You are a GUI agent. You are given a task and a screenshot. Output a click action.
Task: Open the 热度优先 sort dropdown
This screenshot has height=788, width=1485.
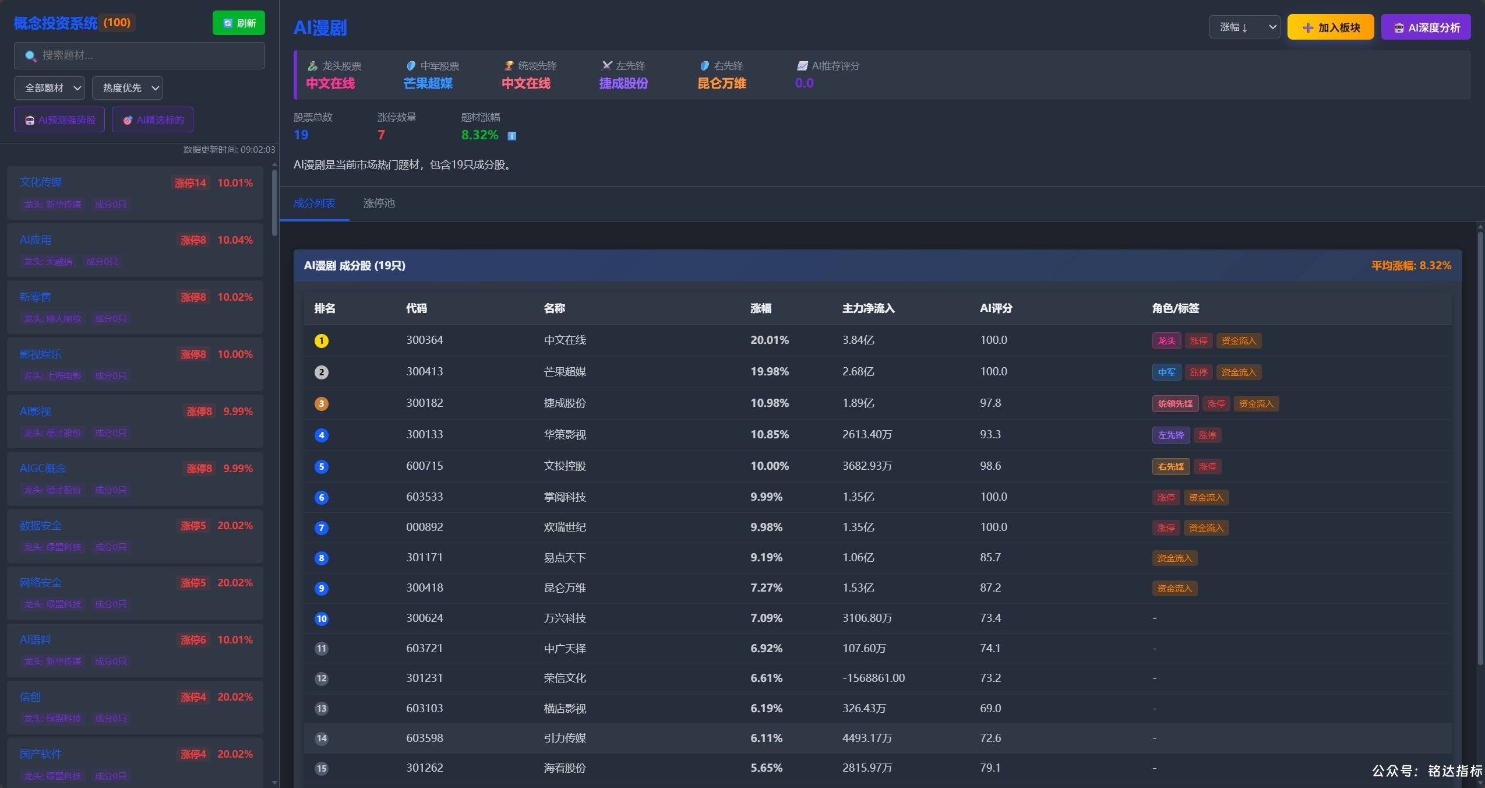[128, 88]
